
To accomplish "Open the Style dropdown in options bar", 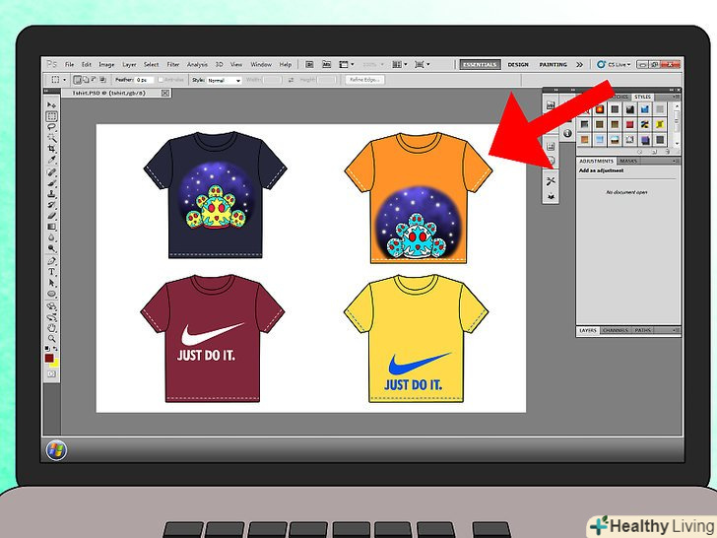I will pos(224,80).
